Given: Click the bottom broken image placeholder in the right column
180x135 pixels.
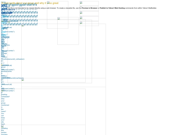Looking at the screenshot, I should [89, 24].
